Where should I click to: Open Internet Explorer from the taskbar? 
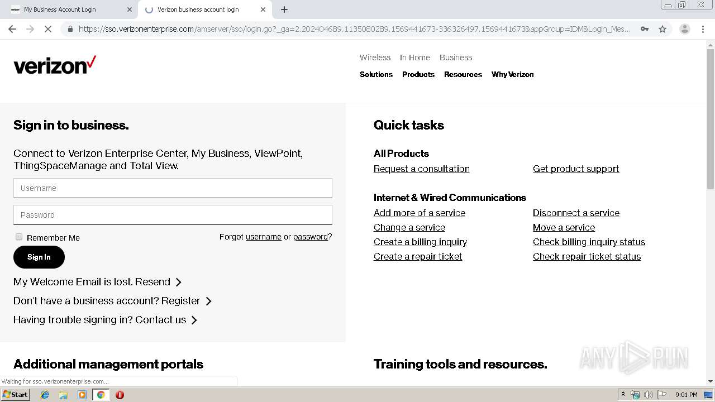coord(45,395)
